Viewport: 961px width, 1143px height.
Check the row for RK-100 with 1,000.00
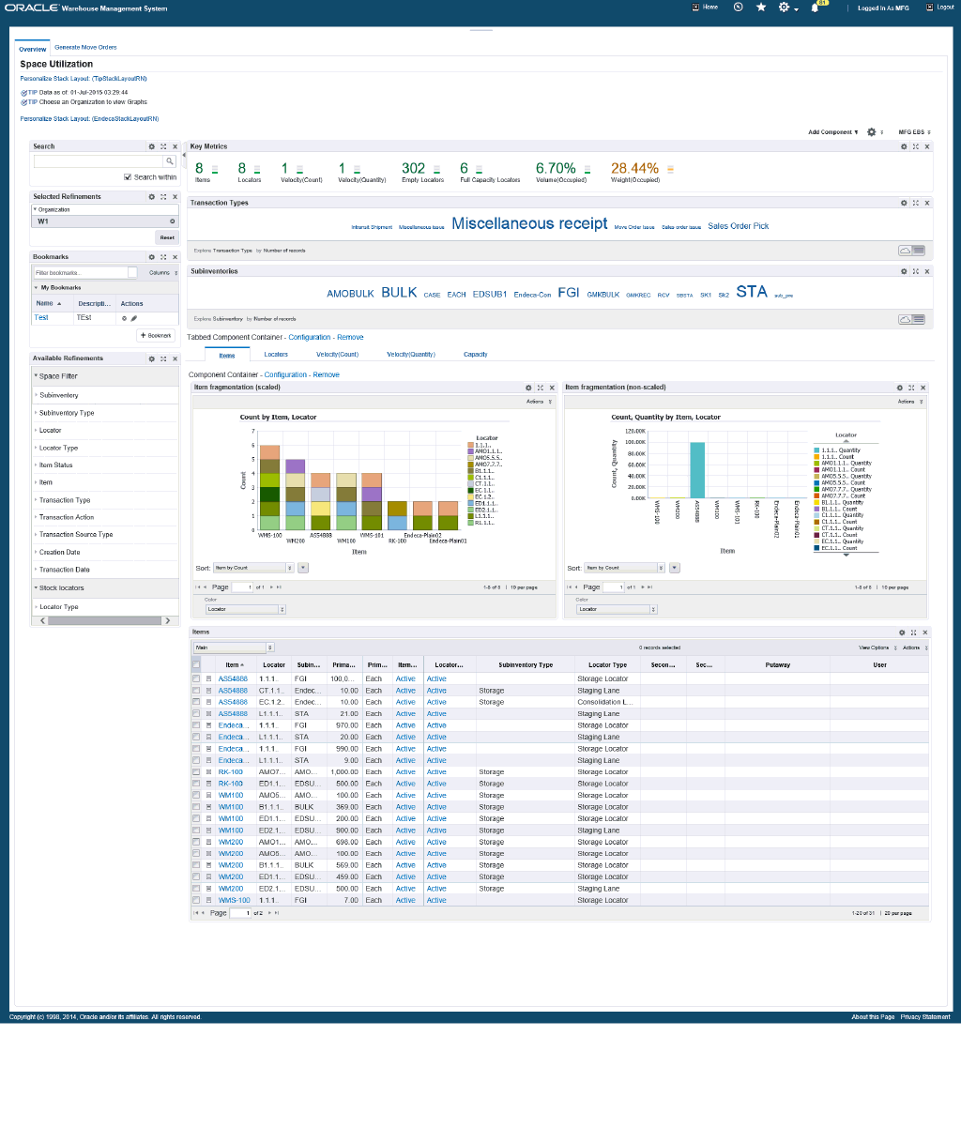196,772
